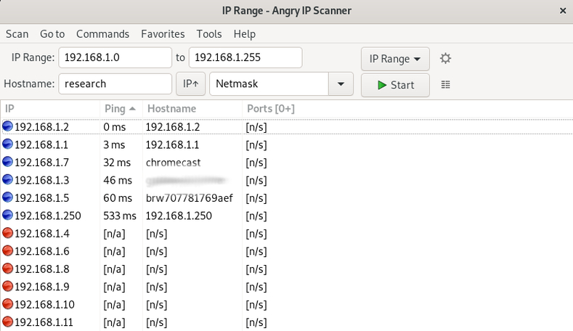Select the 192.168.1.1 IP cell
573x331 pixels.
[41, 144]
